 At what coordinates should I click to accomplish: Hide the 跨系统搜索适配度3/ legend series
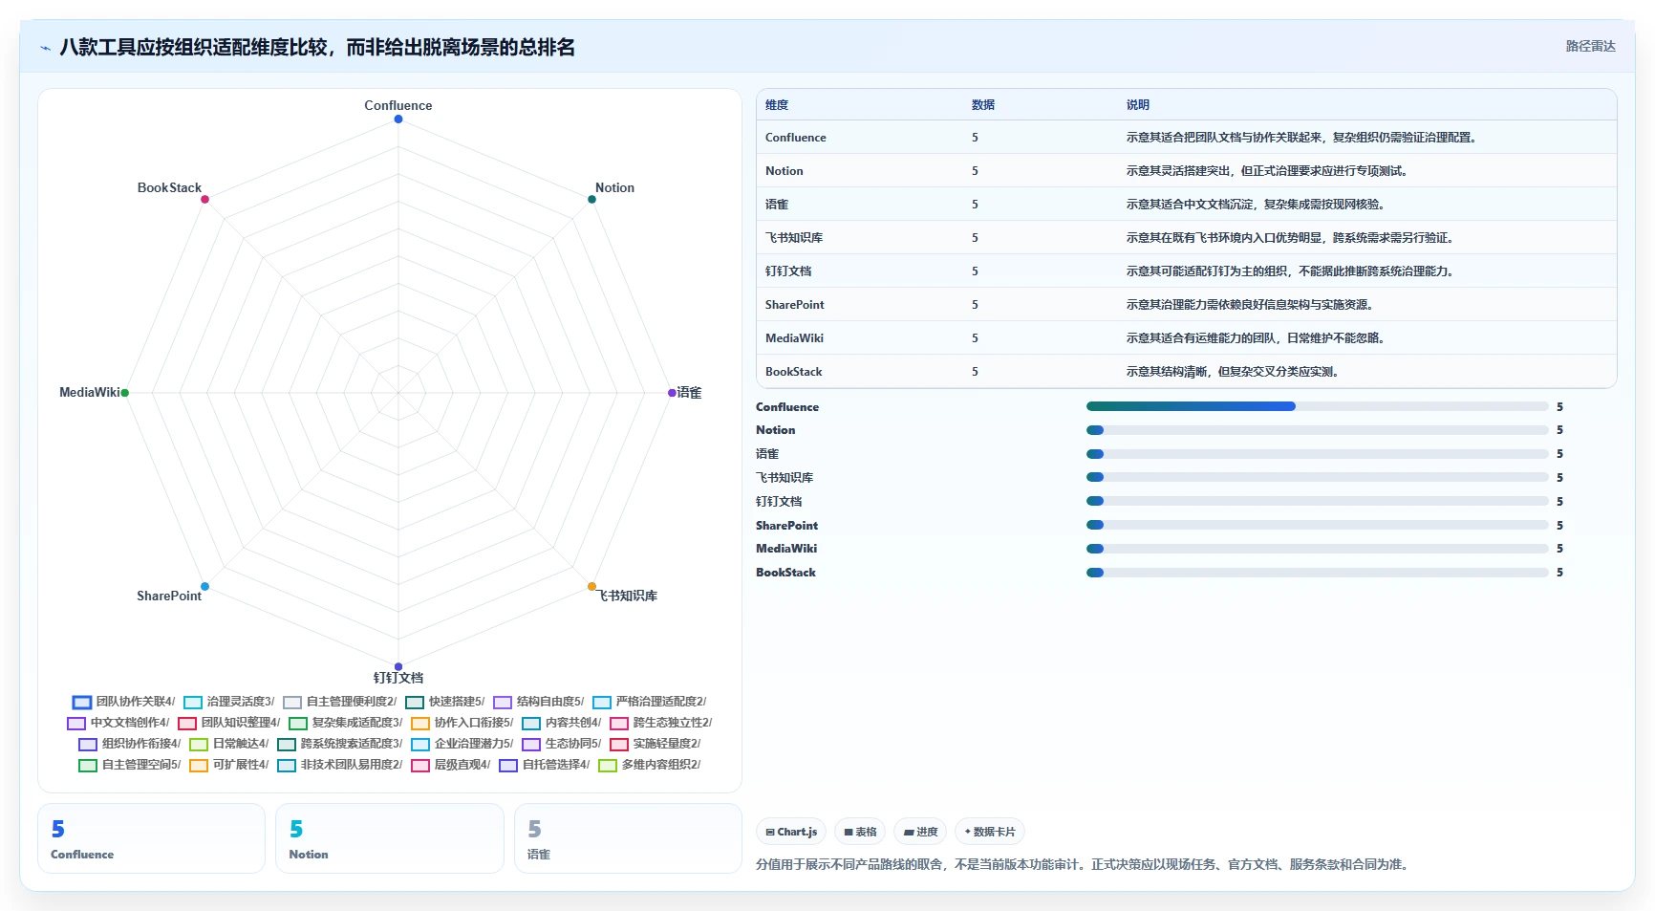(340, 744)
